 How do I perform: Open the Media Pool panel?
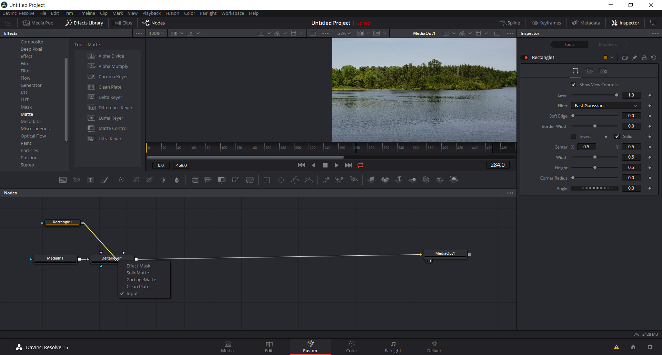click(x=39, y=23)
